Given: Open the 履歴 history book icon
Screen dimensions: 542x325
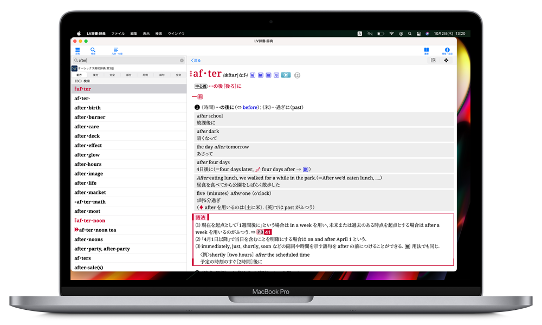Looking at the screenshot, I should (426, 50).
